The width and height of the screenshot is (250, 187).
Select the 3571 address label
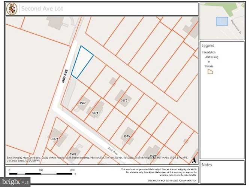click(95, 113)
